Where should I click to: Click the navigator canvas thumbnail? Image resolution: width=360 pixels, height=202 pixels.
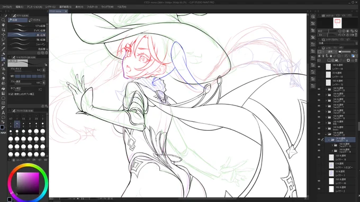(x=337, y=23)
